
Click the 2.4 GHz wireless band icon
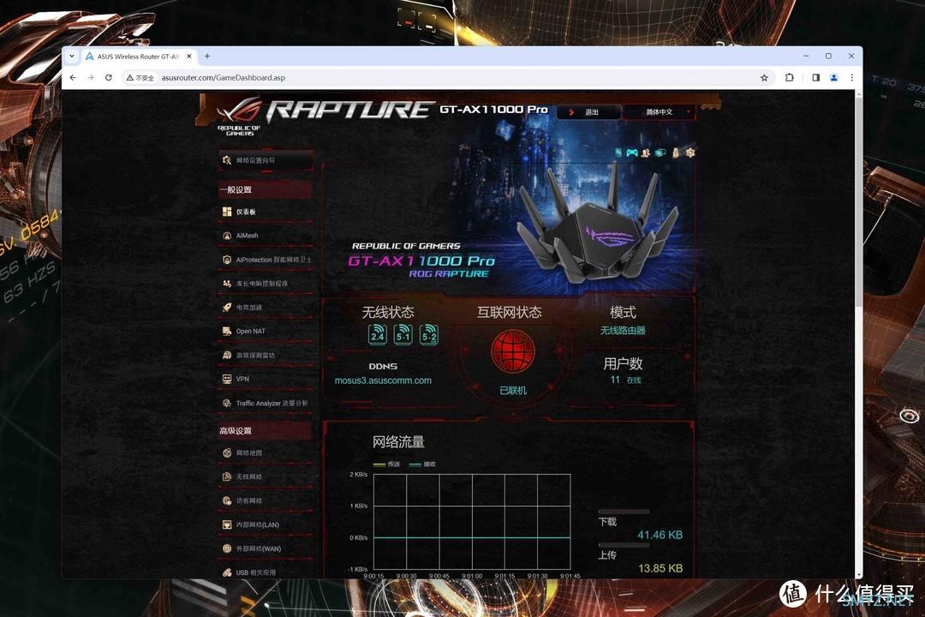(378, 334)
